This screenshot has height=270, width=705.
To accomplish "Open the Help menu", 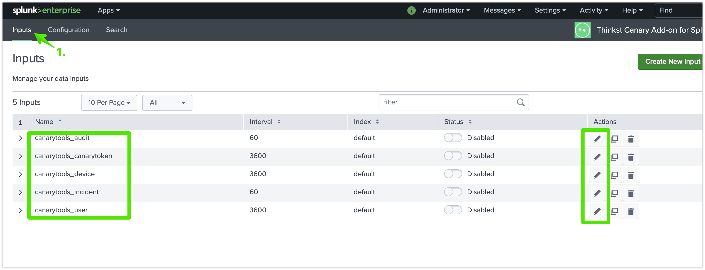I will 632,10.
